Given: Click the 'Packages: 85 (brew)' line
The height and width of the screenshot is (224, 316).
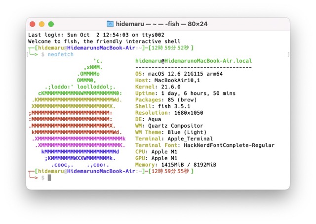Looking at the screenshot, I should pyautogui.click(x=166, y=100).
